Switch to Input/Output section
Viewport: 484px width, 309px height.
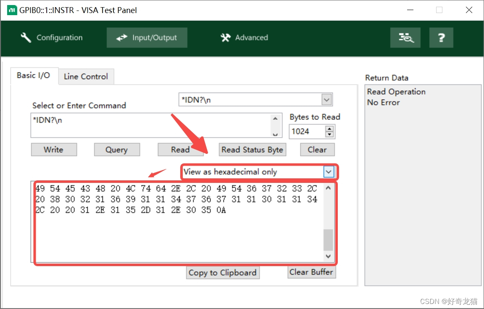[147, 38]
